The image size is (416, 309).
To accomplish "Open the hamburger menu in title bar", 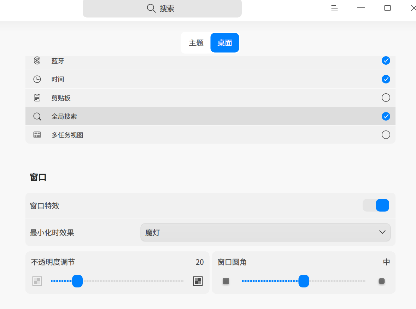I will tap(334, 8).
